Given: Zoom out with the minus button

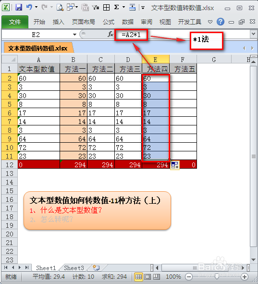Looking at the screenshot, I should [x=189, y=277].
